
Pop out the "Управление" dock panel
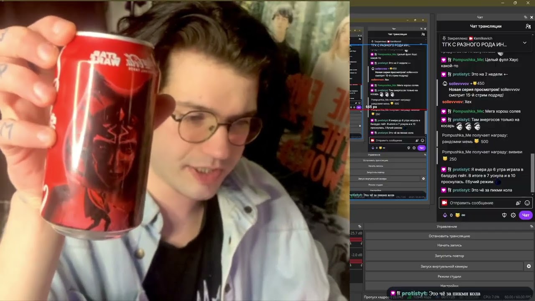coord(532,227)
